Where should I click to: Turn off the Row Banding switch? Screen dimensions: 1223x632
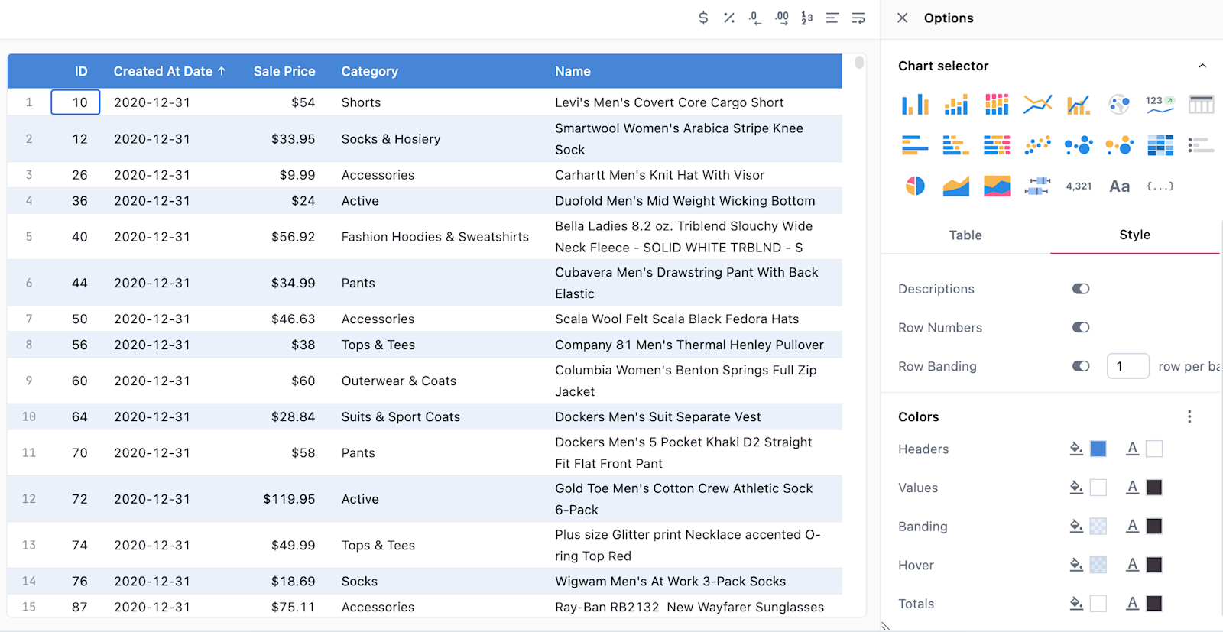click(1080, 366)
